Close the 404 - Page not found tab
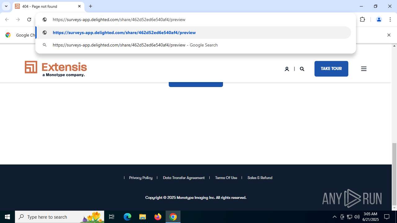 point(79,6)
